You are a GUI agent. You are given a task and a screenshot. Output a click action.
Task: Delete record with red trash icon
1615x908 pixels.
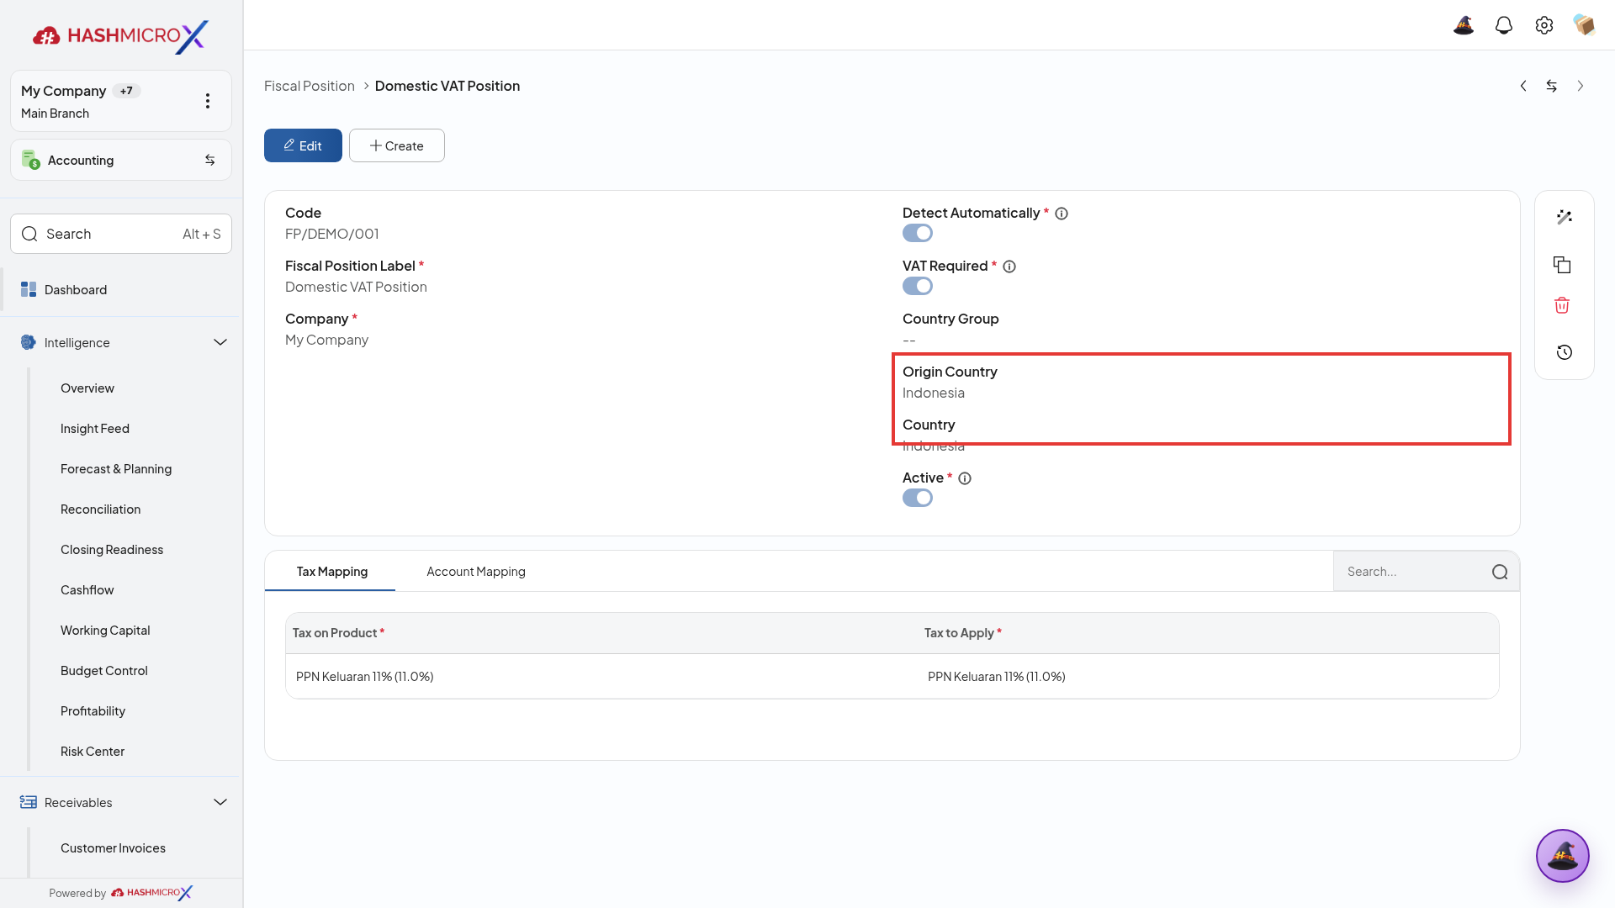tap(1562, 305)
